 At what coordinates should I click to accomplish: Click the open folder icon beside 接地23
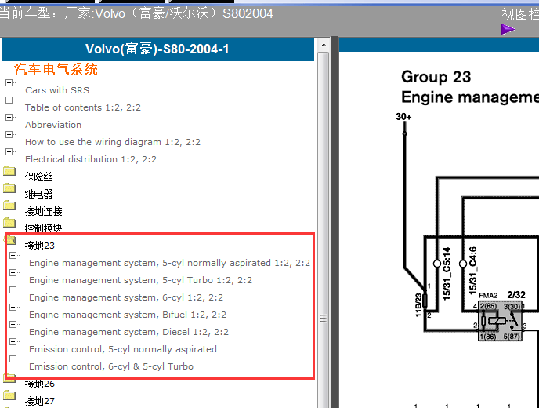point(10,239)
